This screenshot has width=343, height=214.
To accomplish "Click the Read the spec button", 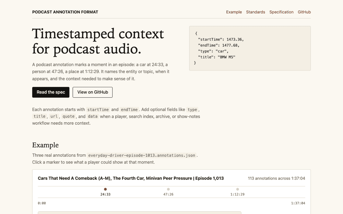I will click(51, 92).
